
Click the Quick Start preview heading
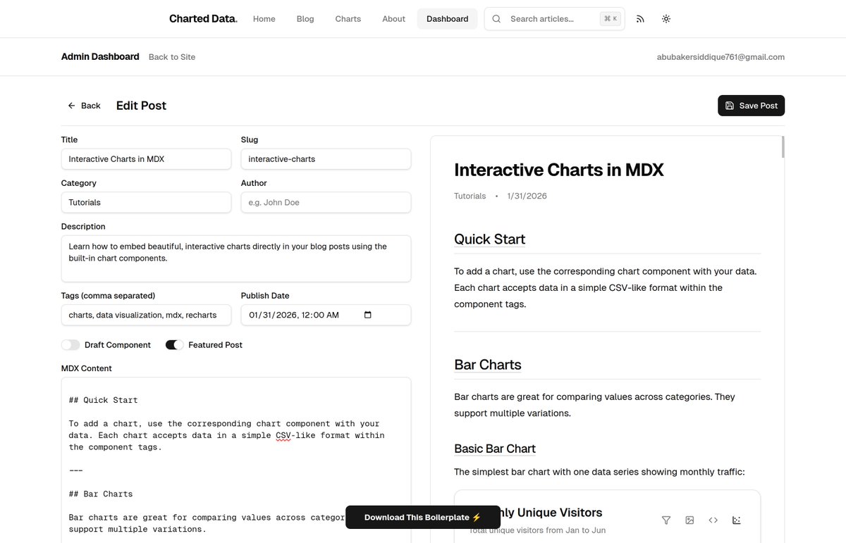tap(489, 239)
